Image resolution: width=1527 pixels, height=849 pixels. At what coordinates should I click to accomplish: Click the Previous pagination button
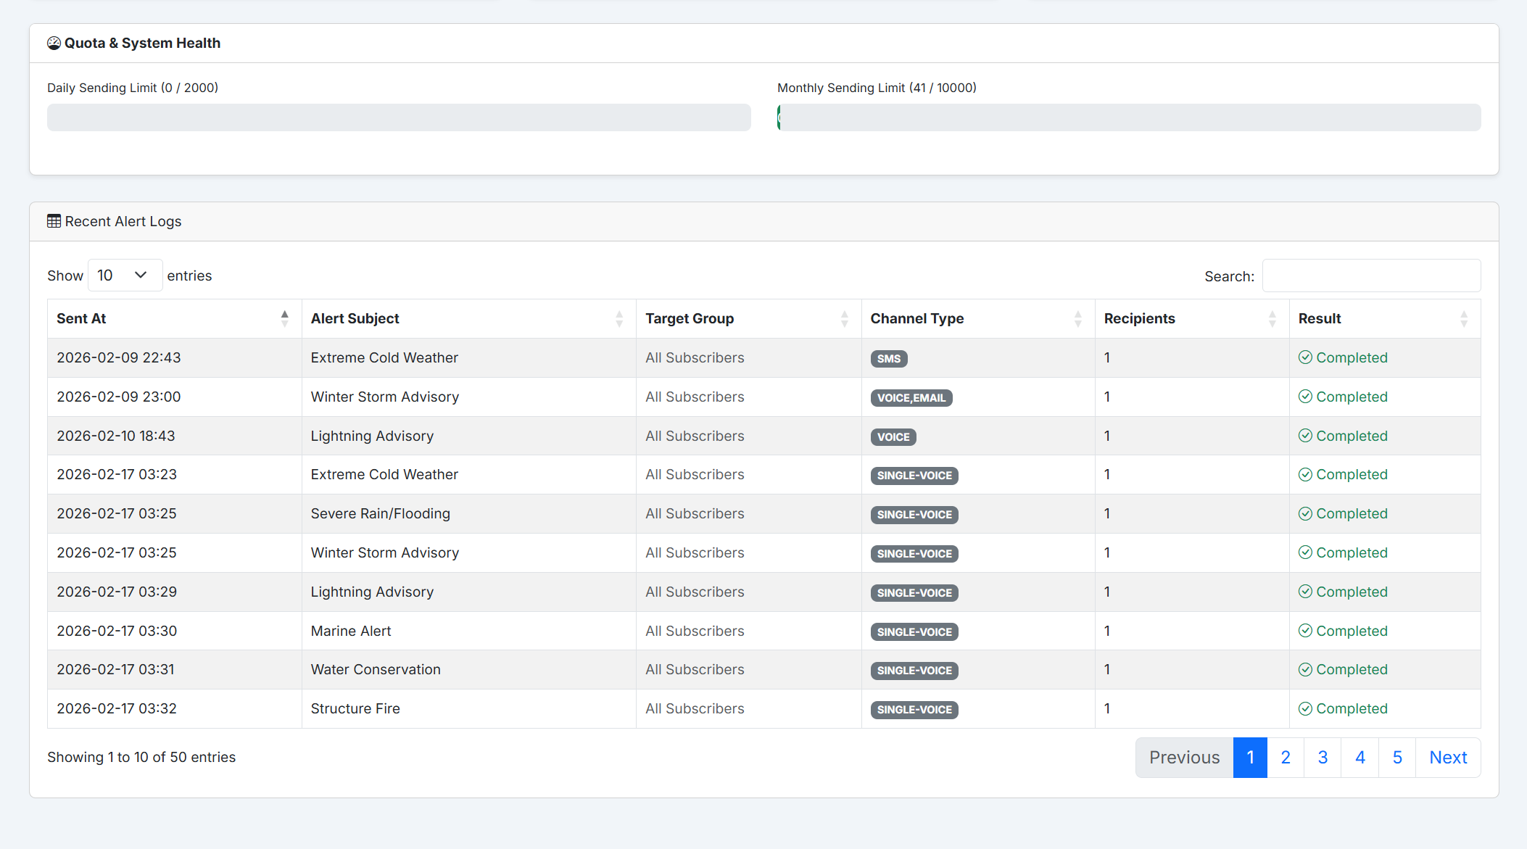(x=1184, y=758)
